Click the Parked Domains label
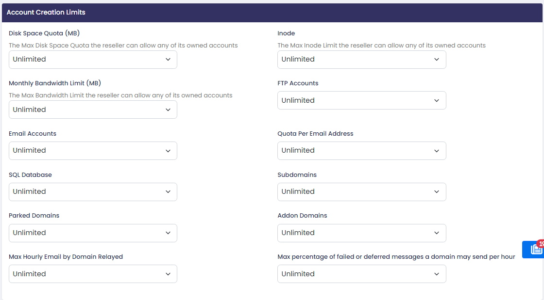Viewport: 544px width, 300px height. click(x=34, y=216)
